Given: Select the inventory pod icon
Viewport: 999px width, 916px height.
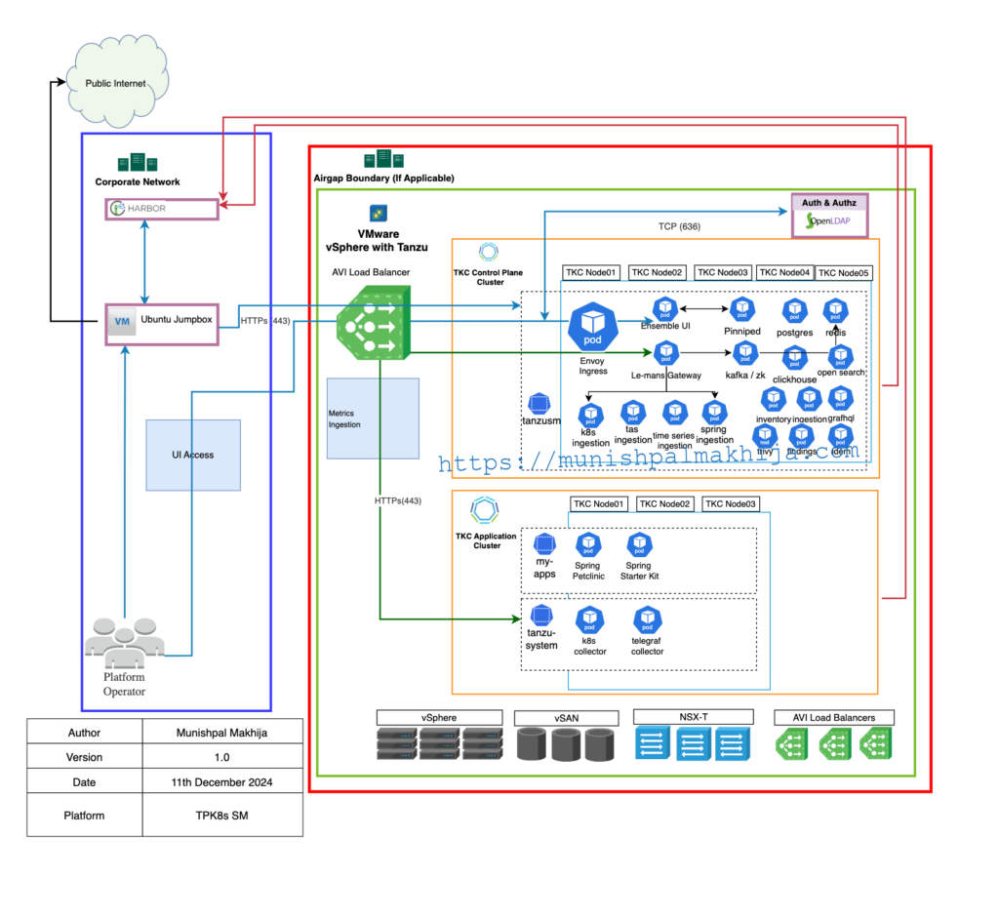Looking at the screenshot, I should (773, 399).
